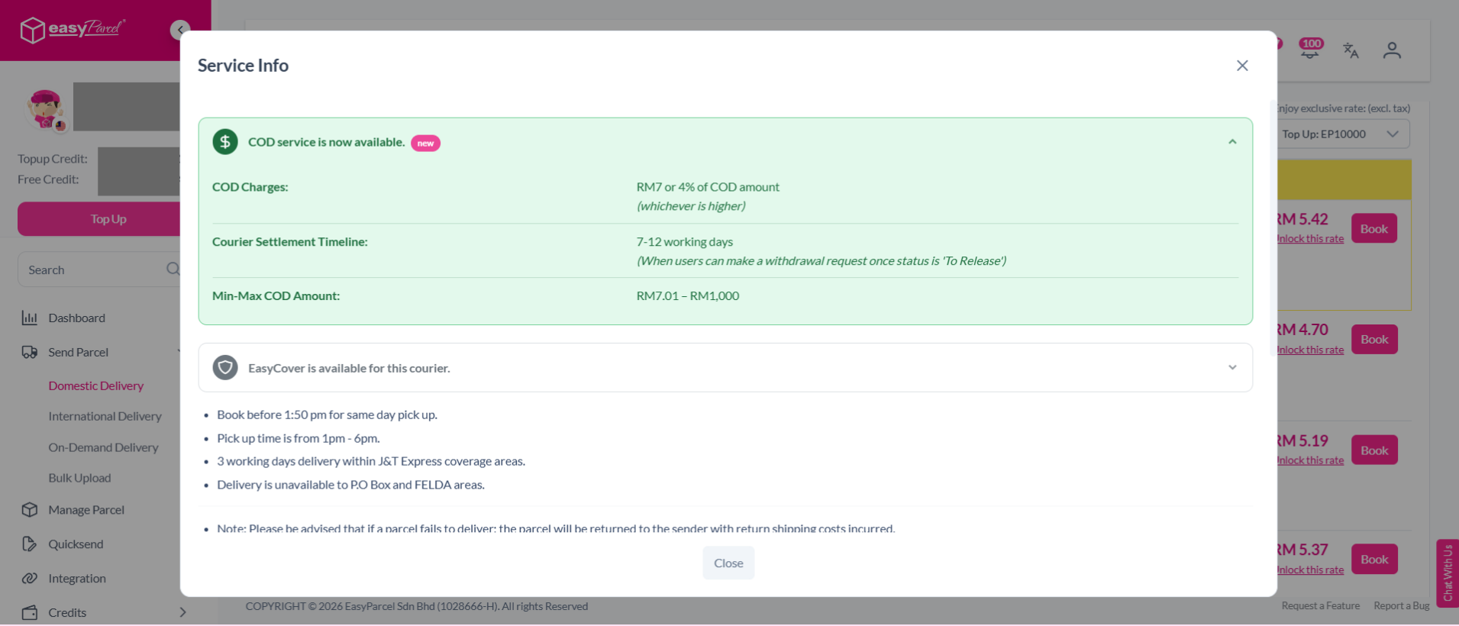Open the user profile icon

click(1392, 50)
